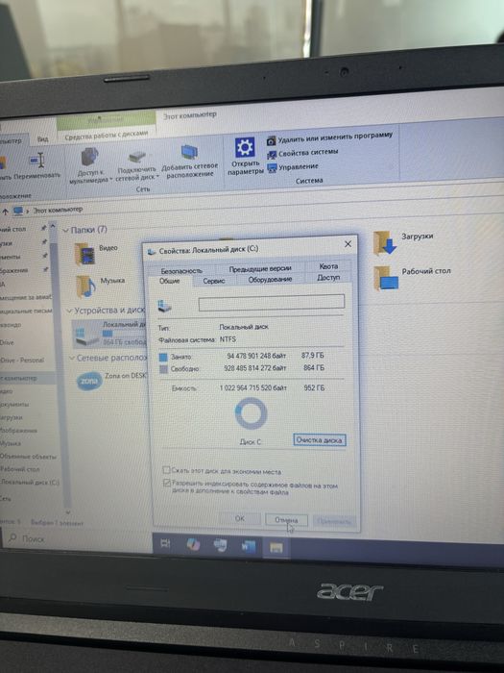Click the Disk Cleanup (Очистка диска) button
504x673 pixels.
point(320,440)
